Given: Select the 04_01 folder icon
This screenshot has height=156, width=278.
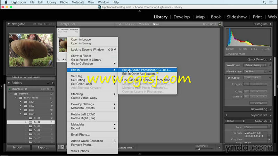Looking at the screenshot, I should click(31, 118).
